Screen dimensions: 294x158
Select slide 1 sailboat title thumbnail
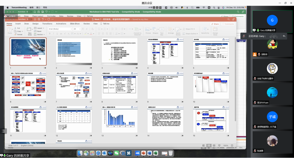coord(28,51)
